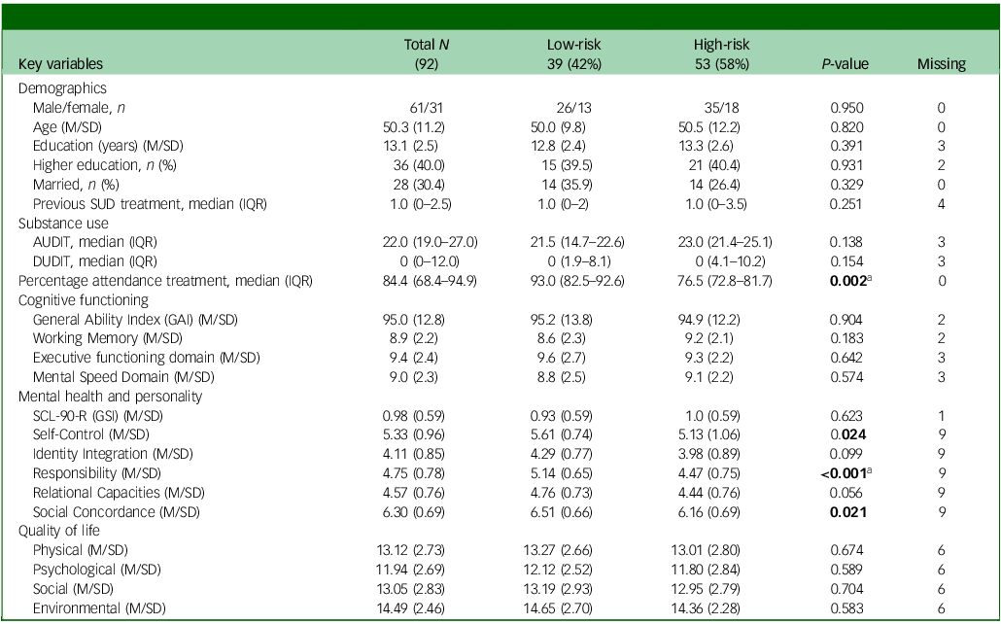Click the 'Substance use' section heading
This screenshot has height=624, width=1001.
click(x=60, y=223)
